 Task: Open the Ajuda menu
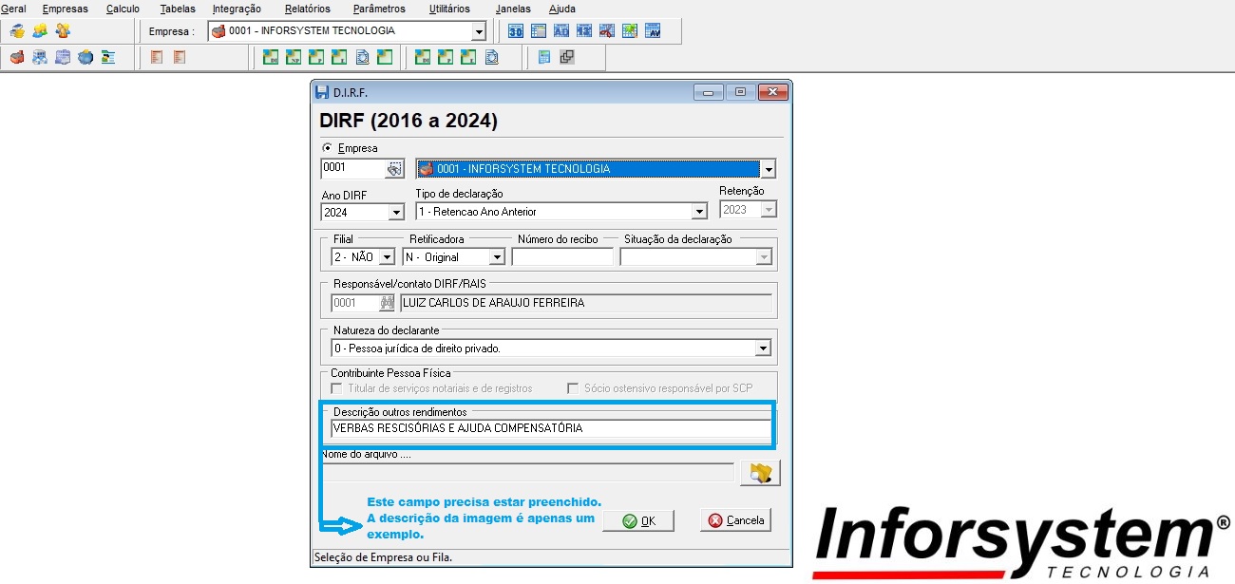(x=562, y=9)
